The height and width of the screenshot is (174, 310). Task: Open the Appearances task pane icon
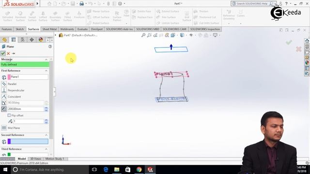(x=307, y=63)
